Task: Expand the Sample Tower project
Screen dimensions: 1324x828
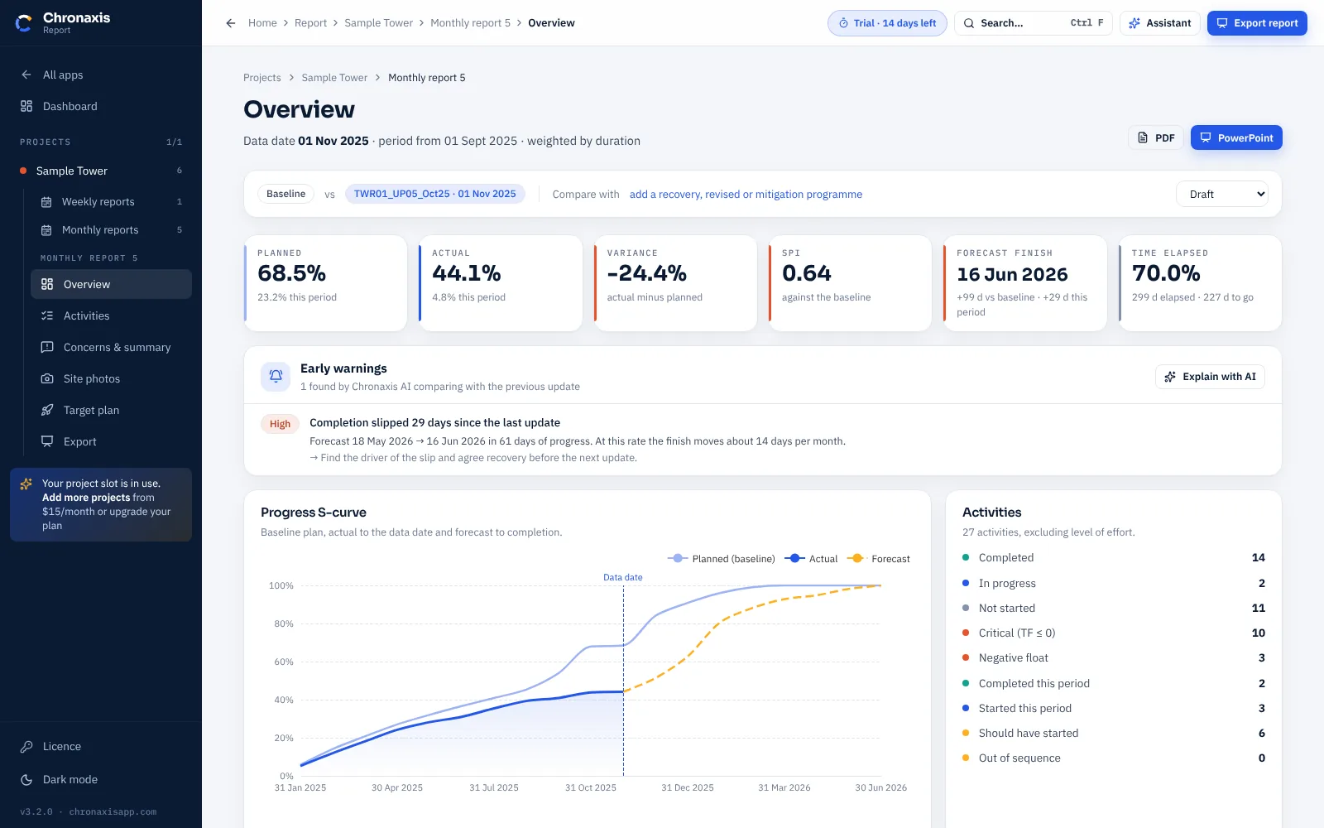Action: pyautogui.click(x=101, y=171)
